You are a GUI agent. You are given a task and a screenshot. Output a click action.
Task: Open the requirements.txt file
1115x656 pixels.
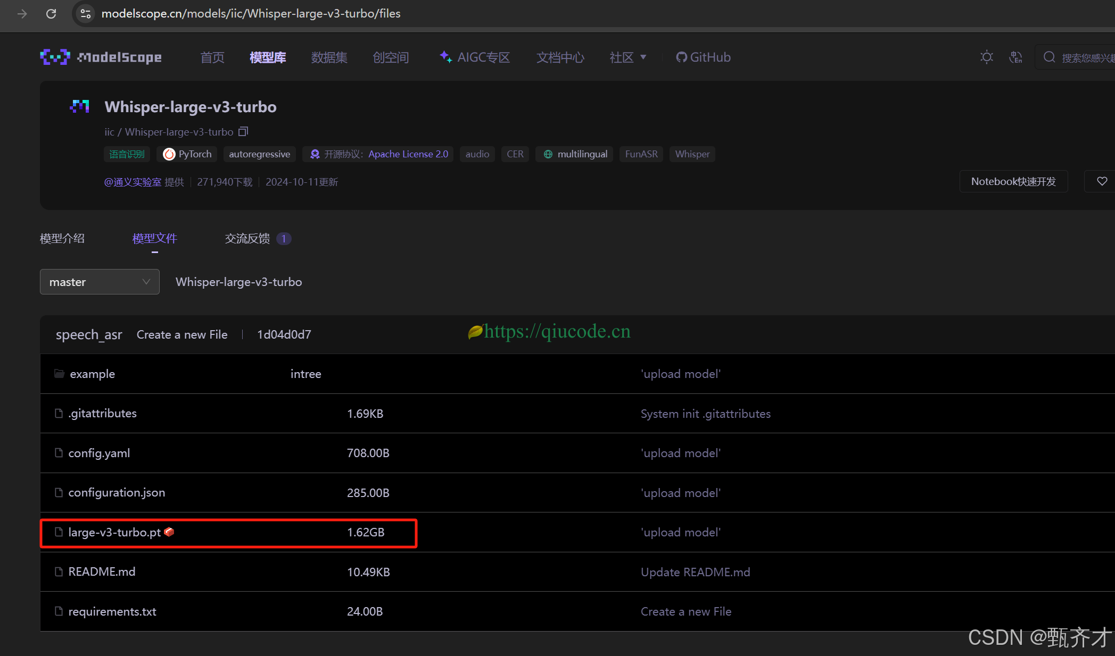click(112, 611)
